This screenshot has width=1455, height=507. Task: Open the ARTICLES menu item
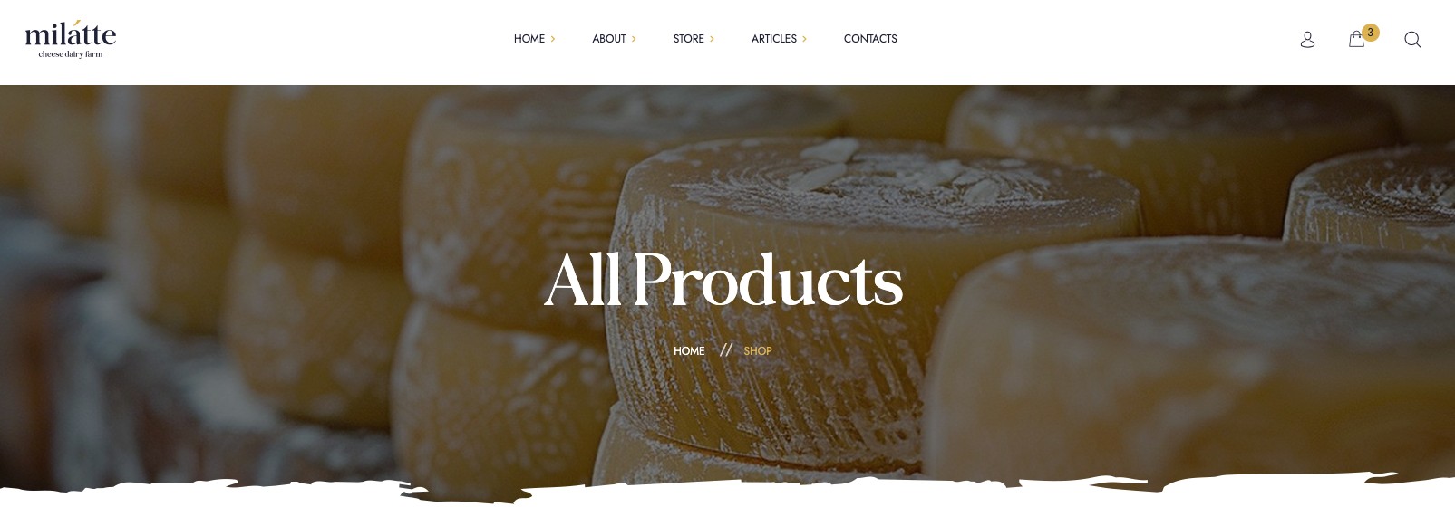click(x=774, y=39)
